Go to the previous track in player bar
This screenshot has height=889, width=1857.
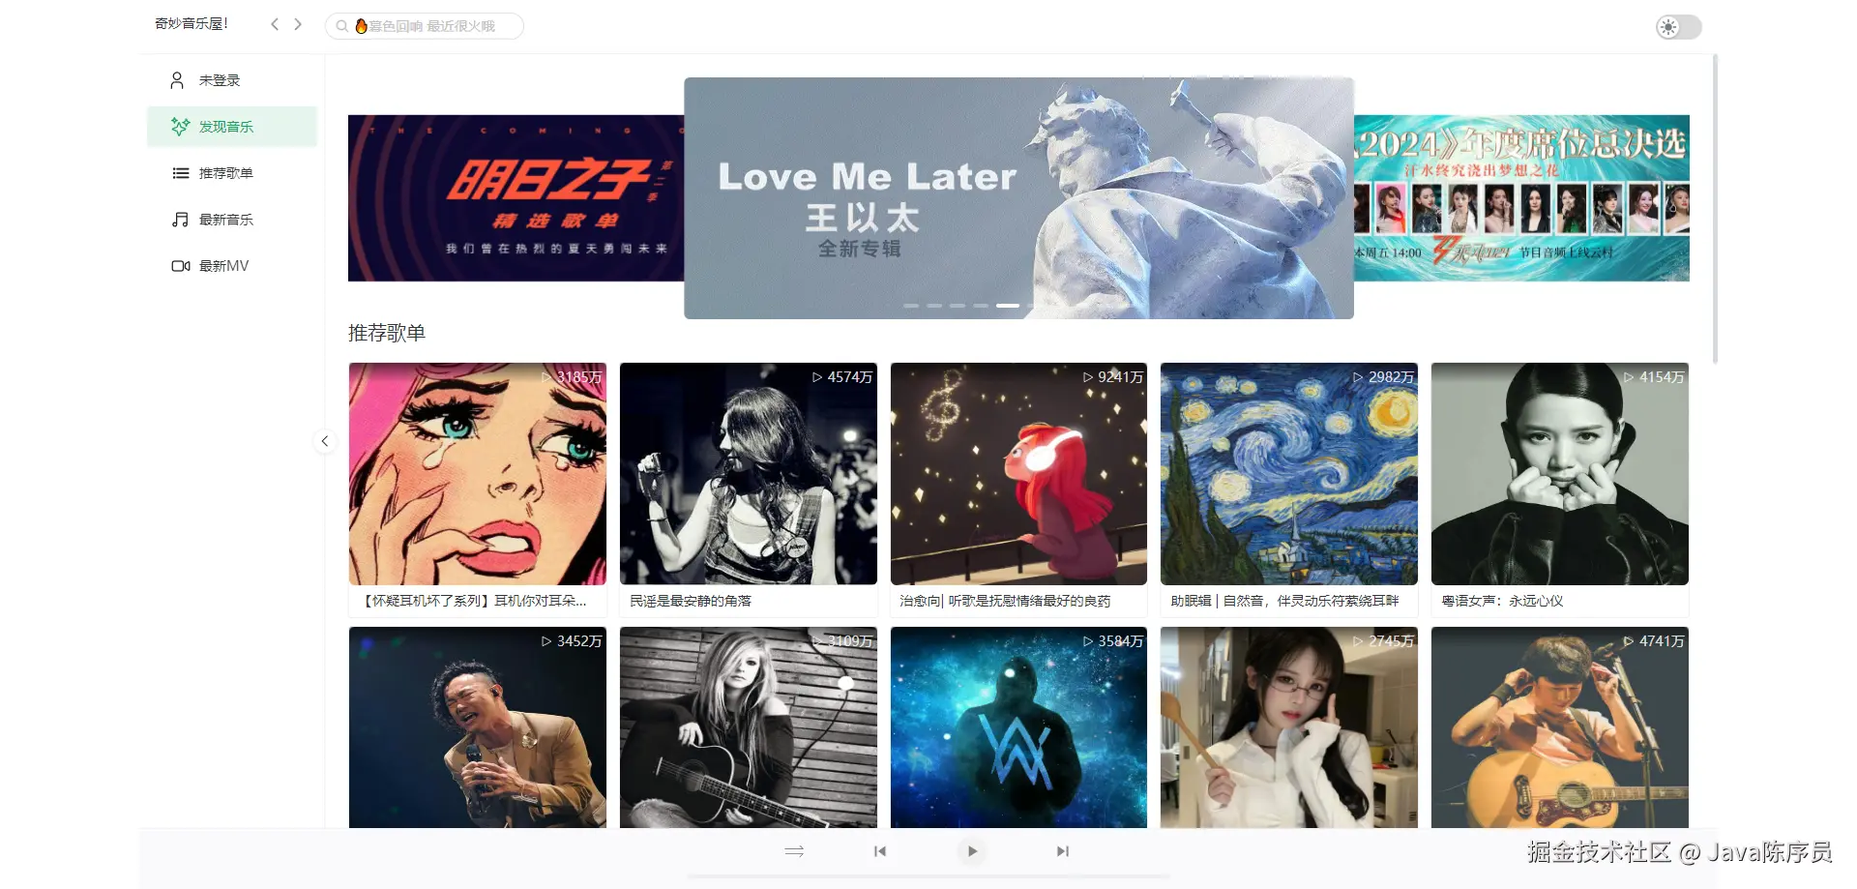coord(880,851)
